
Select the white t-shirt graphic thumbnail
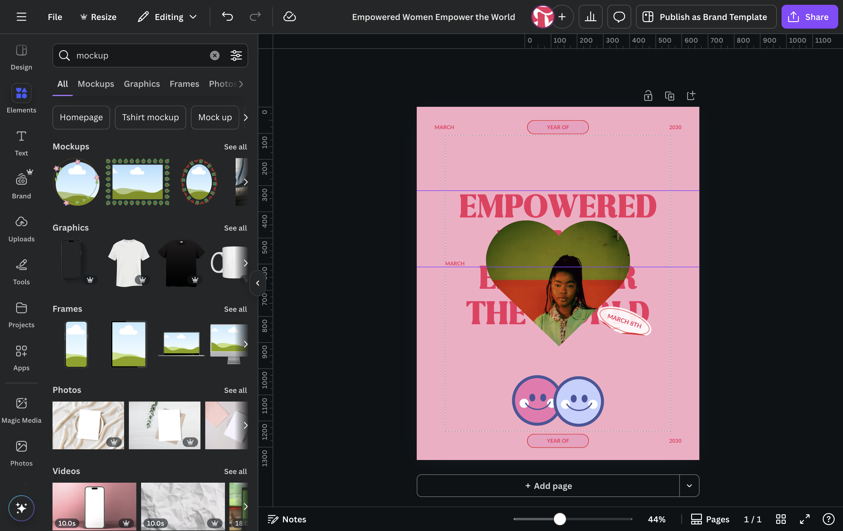(x=129, y=263)
